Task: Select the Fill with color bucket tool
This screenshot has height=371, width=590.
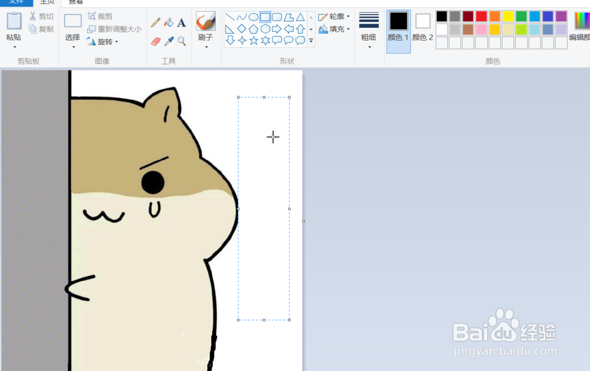Action: pos(169,22)
